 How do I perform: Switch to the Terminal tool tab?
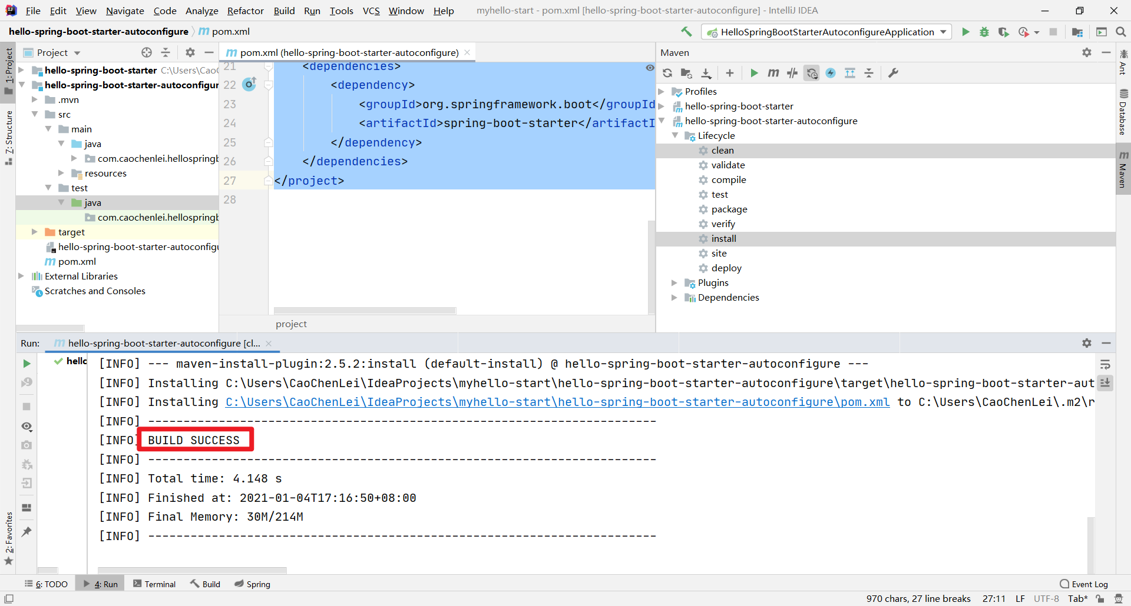[x=154, y=584]
